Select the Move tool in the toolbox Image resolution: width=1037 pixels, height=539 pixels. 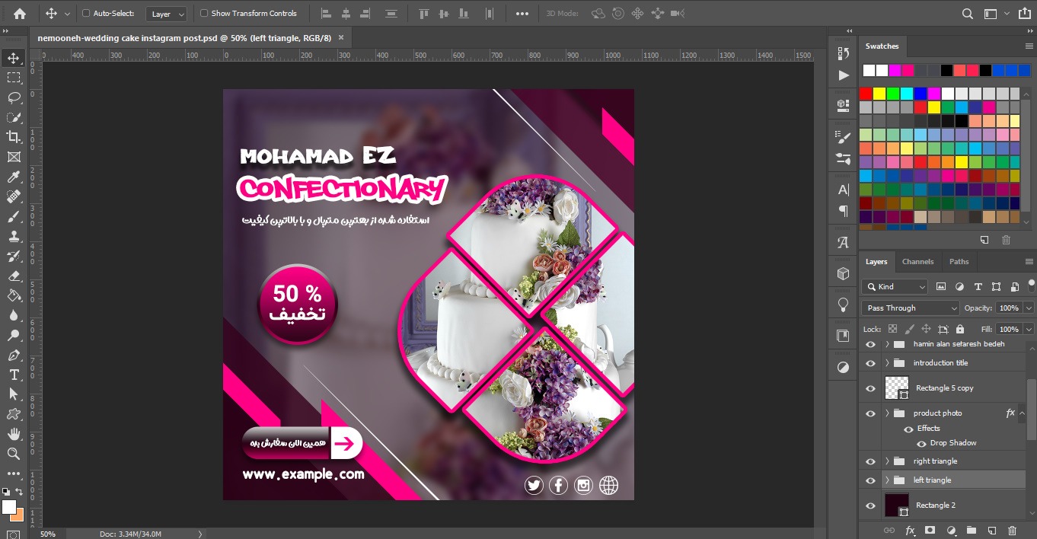point(14,58)
